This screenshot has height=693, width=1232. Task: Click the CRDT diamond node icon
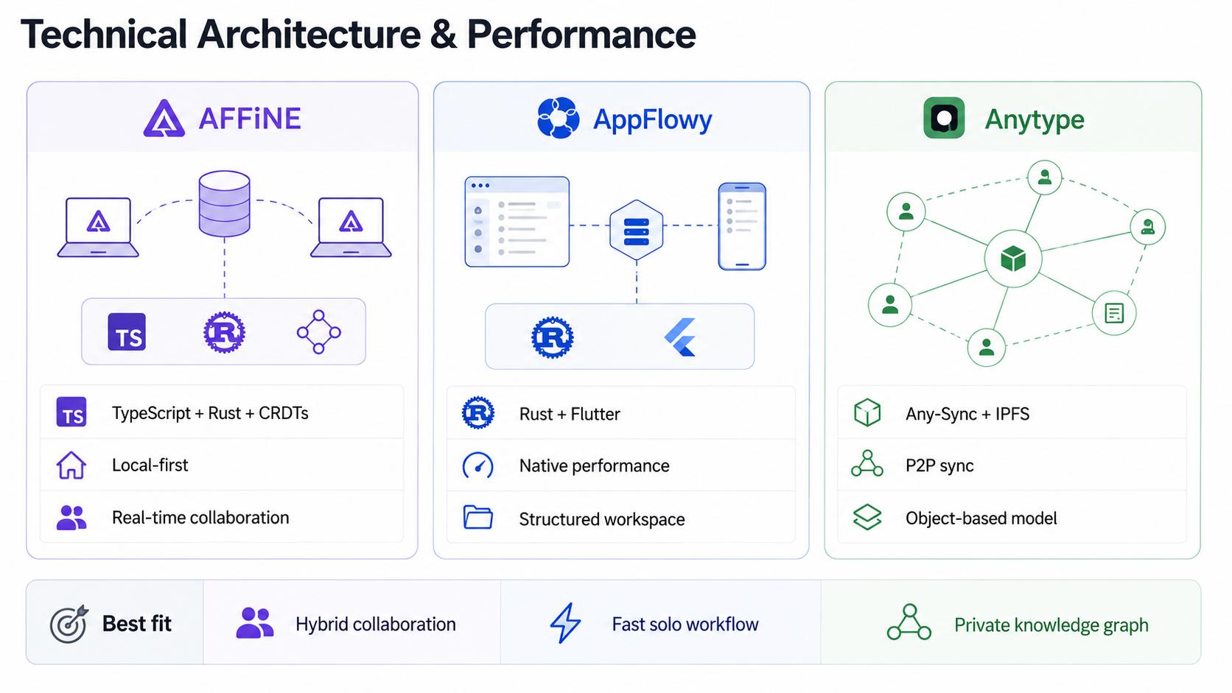(x=318, y=332)
